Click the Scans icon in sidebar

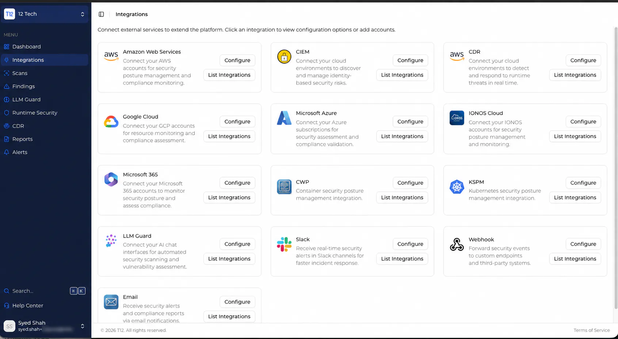click(7, 73)
